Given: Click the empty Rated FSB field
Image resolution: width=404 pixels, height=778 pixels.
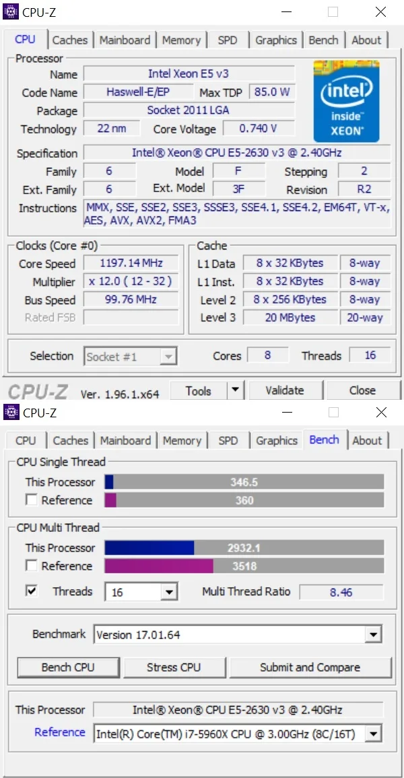Looking at the screenshot, I should [131, 318].
